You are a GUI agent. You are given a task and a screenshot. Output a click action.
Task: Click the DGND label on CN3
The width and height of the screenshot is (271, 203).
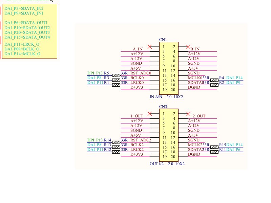[x=194, y=154]
